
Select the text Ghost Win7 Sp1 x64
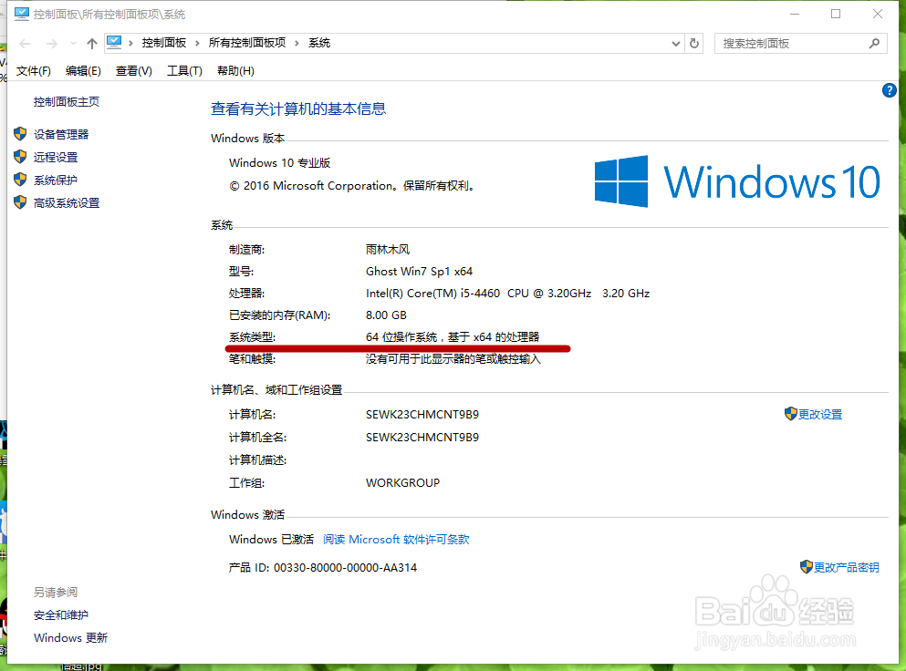click(x=419, y=272)
